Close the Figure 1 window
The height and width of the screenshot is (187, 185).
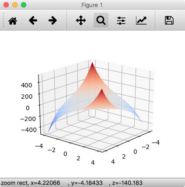[6, 5]
